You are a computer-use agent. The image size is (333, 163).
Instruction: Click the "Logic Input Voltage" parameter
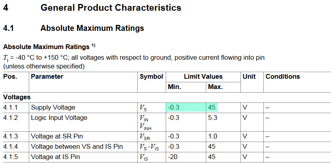click(59, 118)
